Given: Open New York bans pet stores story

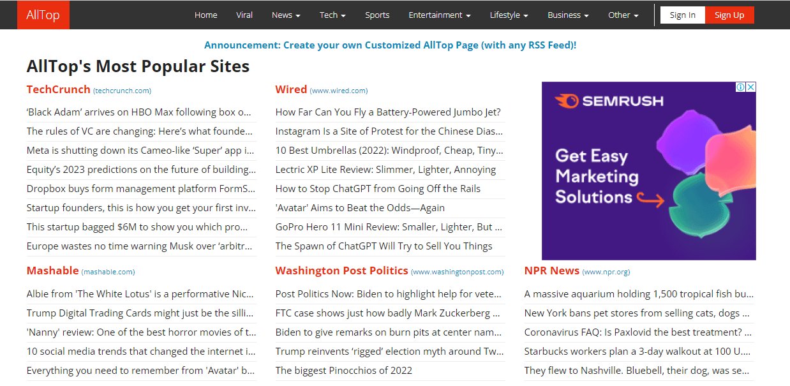Looking at the screenshot, I should pos(636,313).
